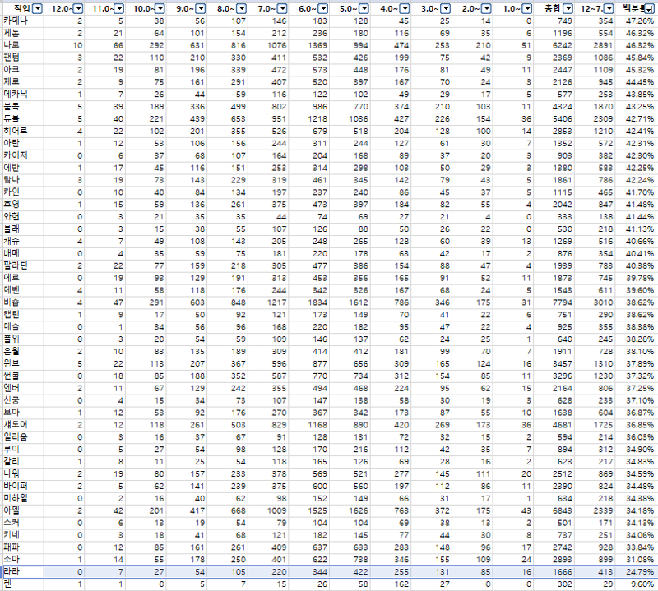Click the 일리움 row label cell

pyautogui.click(x=23, y=437)
